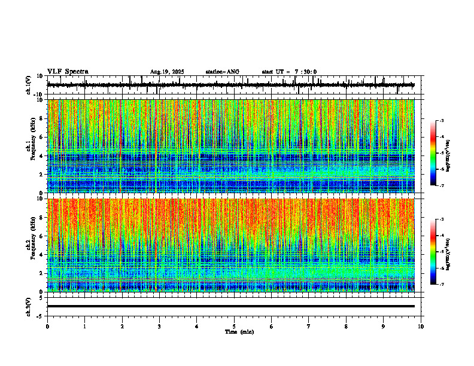Click the '5' tick on ch.3(V) axis
474x366 pixels.
[x=41, y=298]
